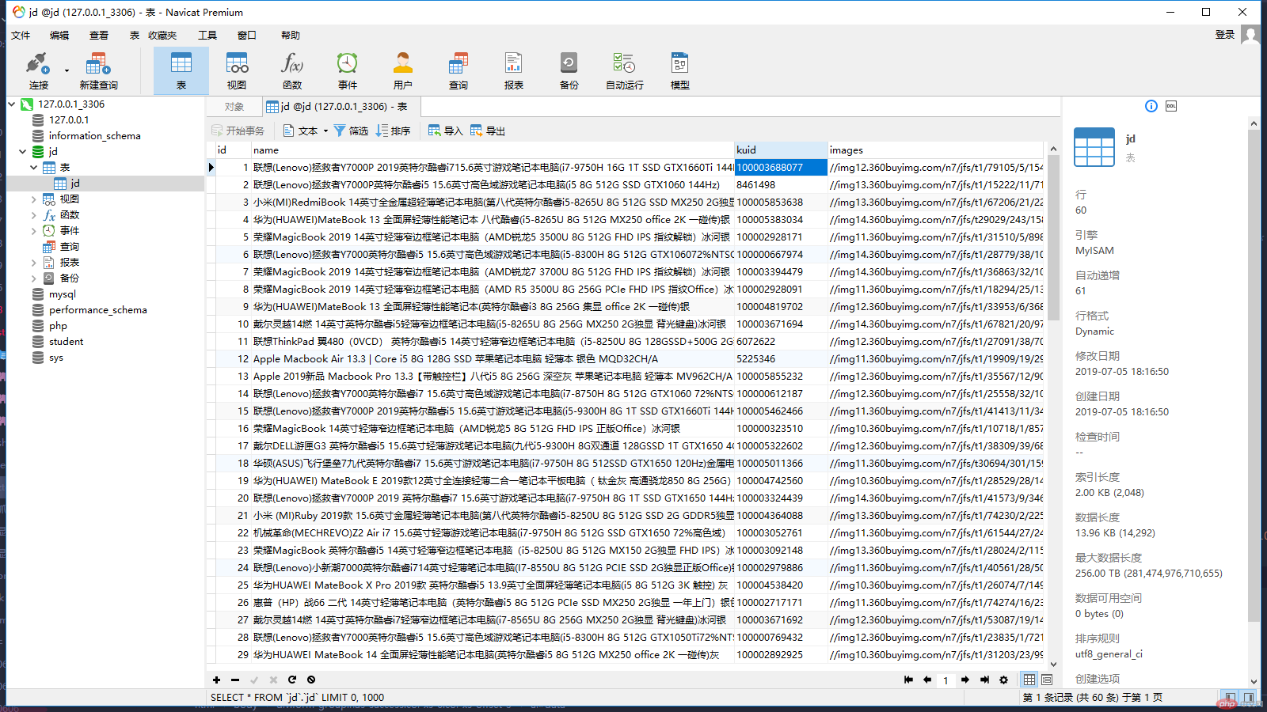Image resolution: width=1267 pixels, height=712 pixels.
Task: Go to last page of records
Action: click(x=984, y=680)
